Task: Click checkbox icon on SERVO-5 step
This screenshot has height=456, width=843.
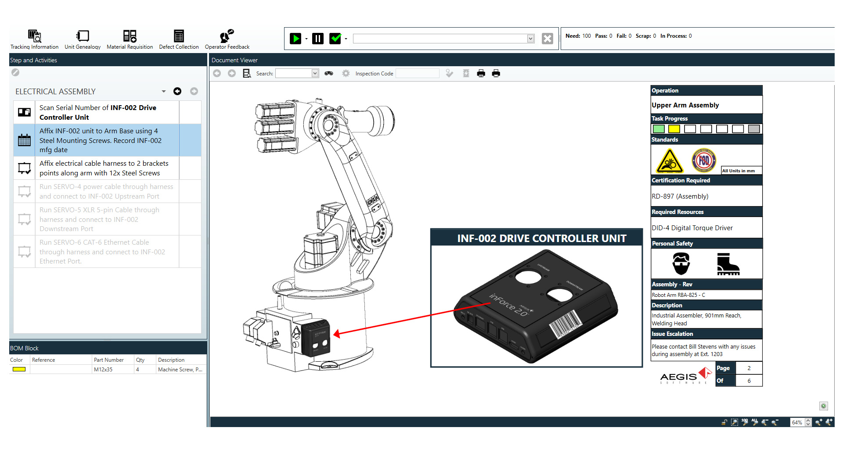Action: [24, 219]
